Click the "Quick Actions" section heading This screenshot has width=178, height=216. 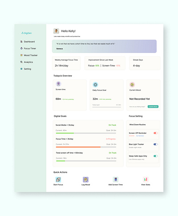point(60,172)
